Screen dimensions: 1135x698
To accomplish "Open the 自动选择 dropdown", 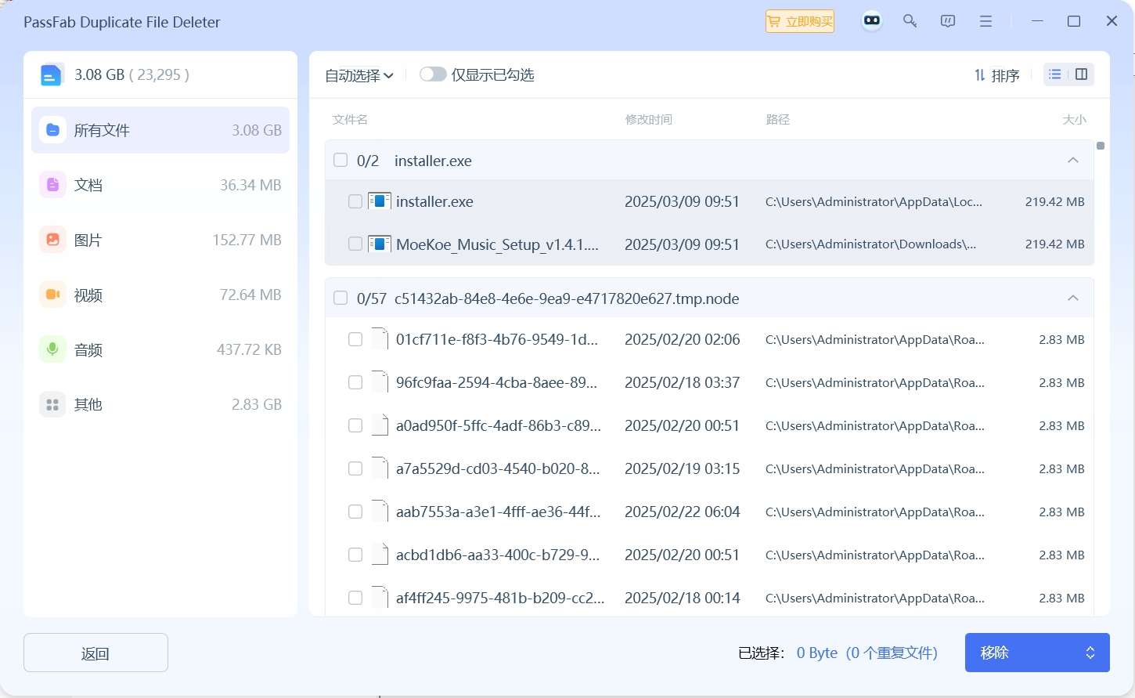I will [359, 75].
